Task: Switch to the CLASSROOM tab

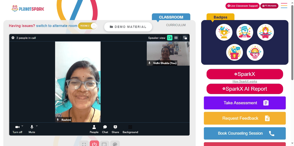Action: (x=171, y=17)
